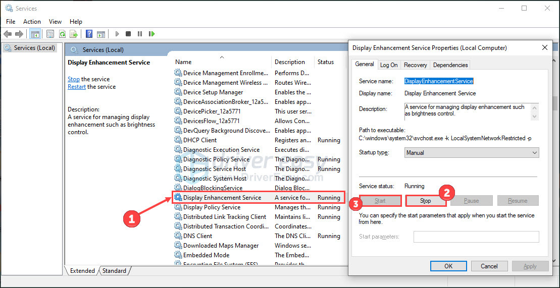Click the Pause Service toolbar icon
Viewport: 560px width, 288px height.
(x=140, y=34)
